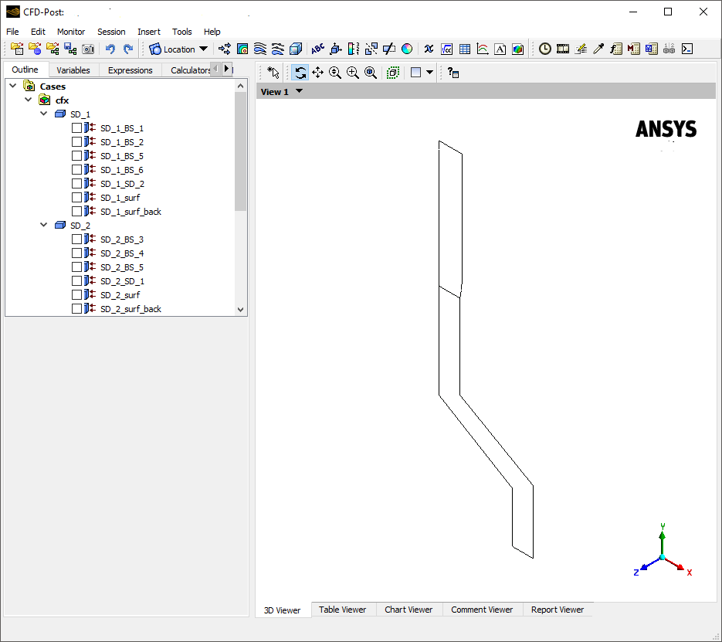Show the SD_1_surf_back boundary

pyautogui.click(x=77, y=211)
